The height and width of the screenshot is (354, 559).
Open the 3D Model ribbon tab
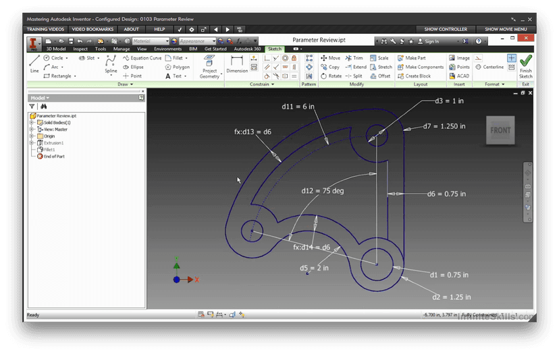56,49
